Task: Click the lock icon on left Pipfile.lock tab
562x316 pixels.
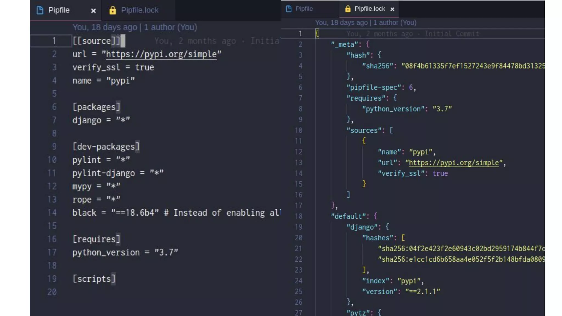Action: pyautogui.click(x=113, y=10)
